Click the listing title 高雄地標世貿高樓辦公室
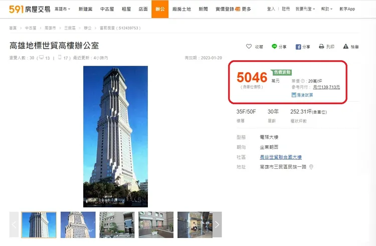 pos(54,46)
